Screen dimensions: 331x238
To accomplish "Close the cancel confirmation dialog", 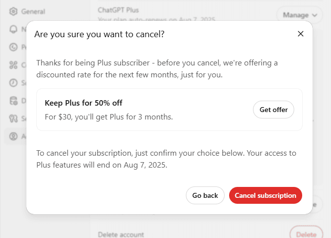I will coord(301,34).
